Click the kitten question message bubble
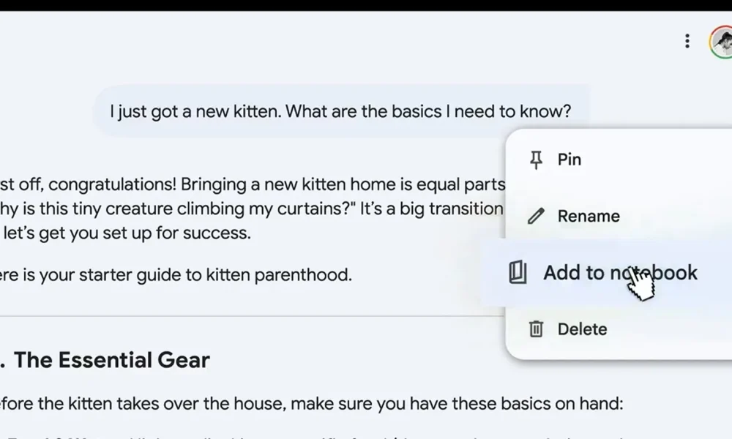 [x=340, y=111]
